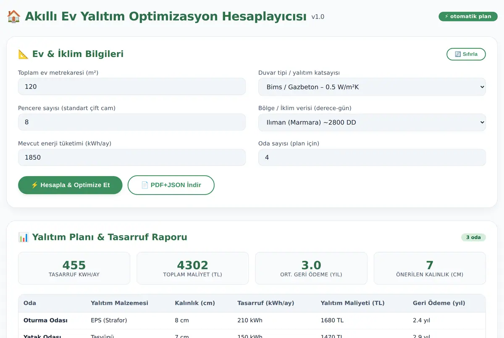Click Hesapla & Optimize Et button
Screen dimensions: 504x338
tap(70, 185)
